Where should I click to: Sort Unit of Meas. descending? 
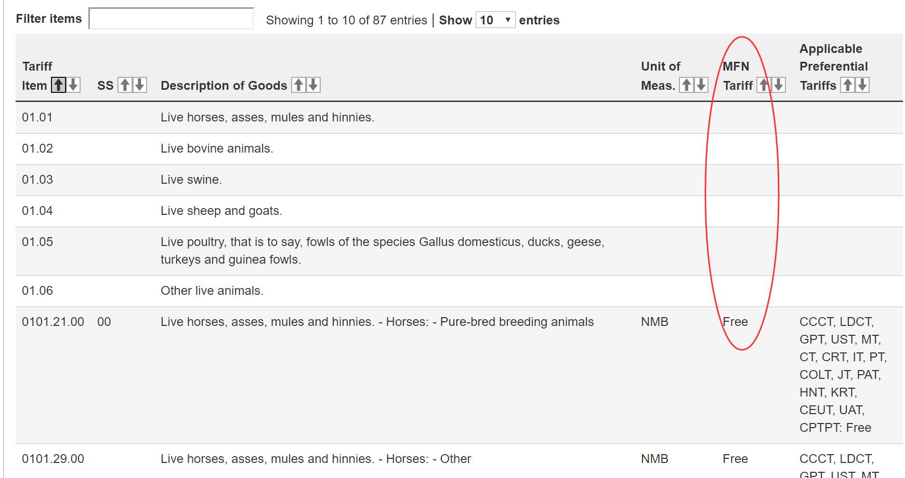tap(701, 85)
